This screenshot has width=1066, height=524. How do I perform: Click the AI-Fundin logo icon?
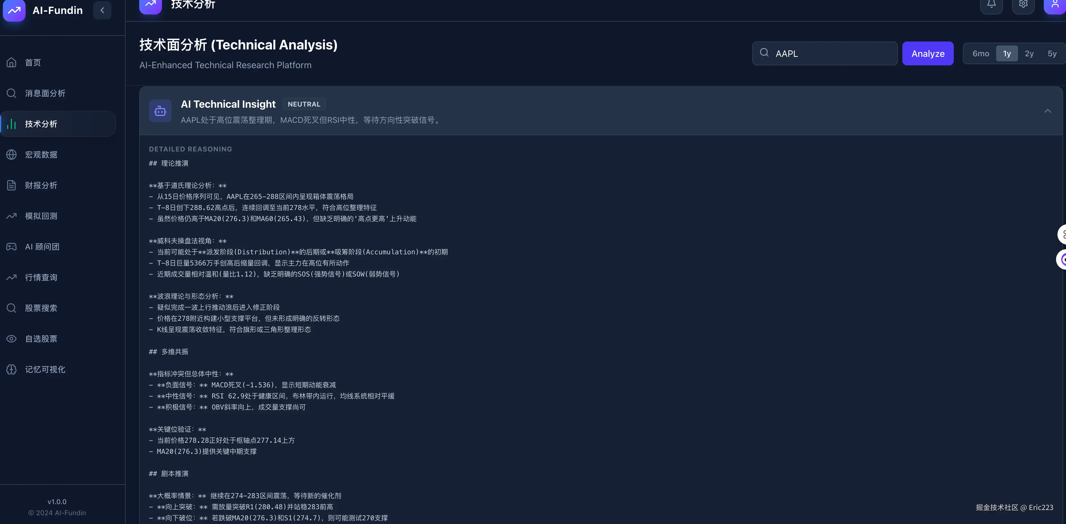14,10
